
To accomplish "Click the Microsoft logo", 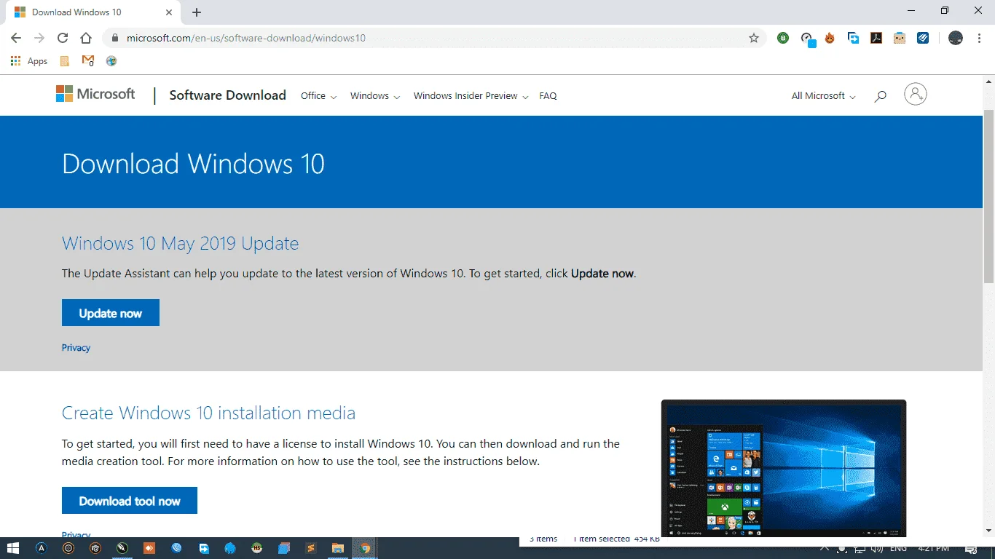I will [x=95, y=94].
